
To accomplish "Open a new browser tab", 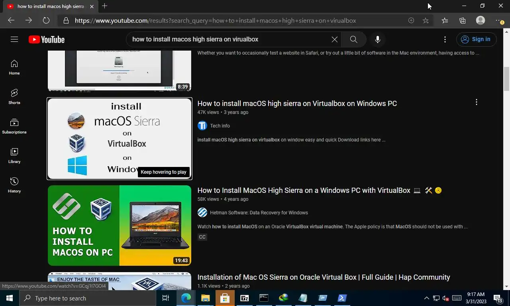I will point(105,6).
